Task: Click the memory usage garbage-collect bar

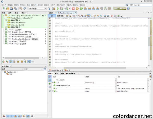Action: [120, 9]
